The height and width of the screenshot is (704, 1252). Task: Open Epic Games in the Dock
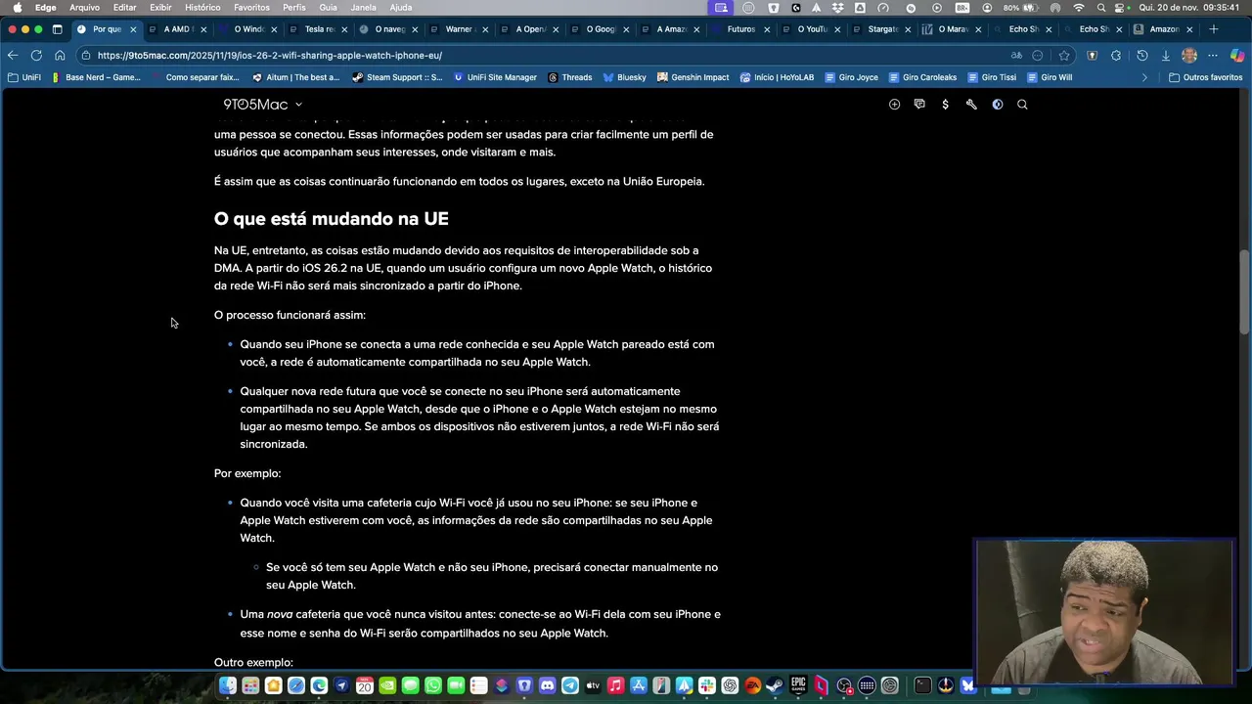click(x=798, y=685)
